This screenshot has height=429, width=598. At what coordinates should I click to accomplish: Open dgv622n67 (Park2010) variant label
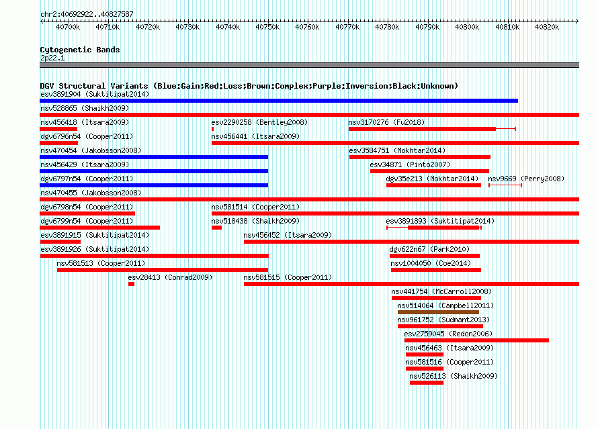(x=429, y=249)
